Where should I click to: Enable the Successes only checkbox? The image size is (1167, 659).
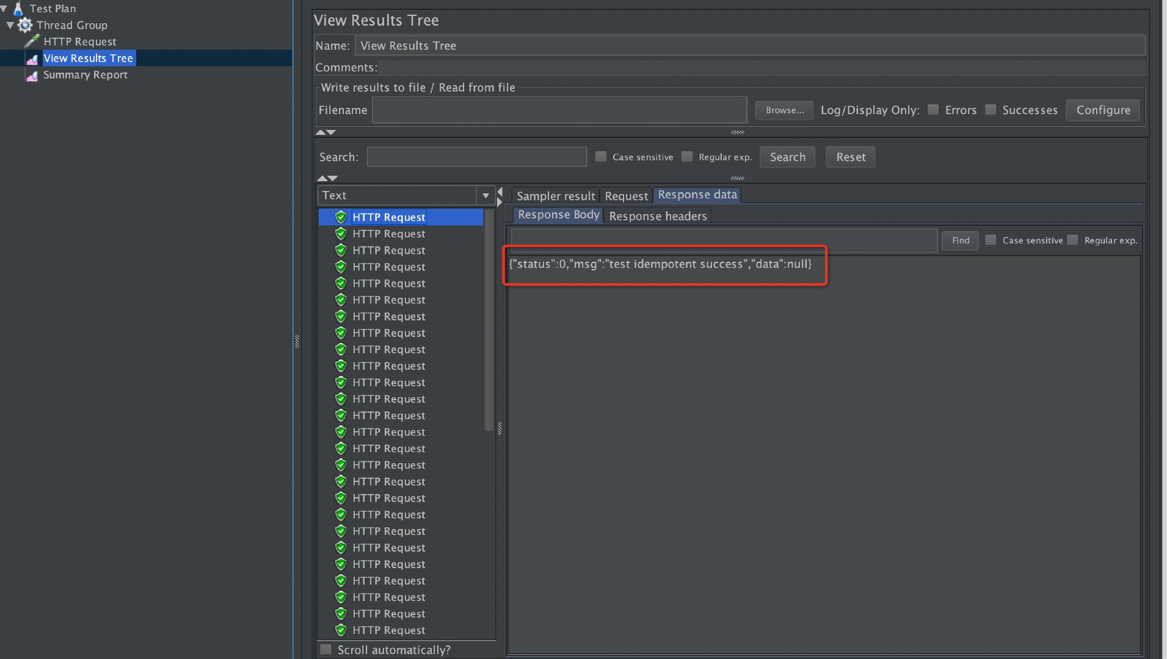(991, 110)
